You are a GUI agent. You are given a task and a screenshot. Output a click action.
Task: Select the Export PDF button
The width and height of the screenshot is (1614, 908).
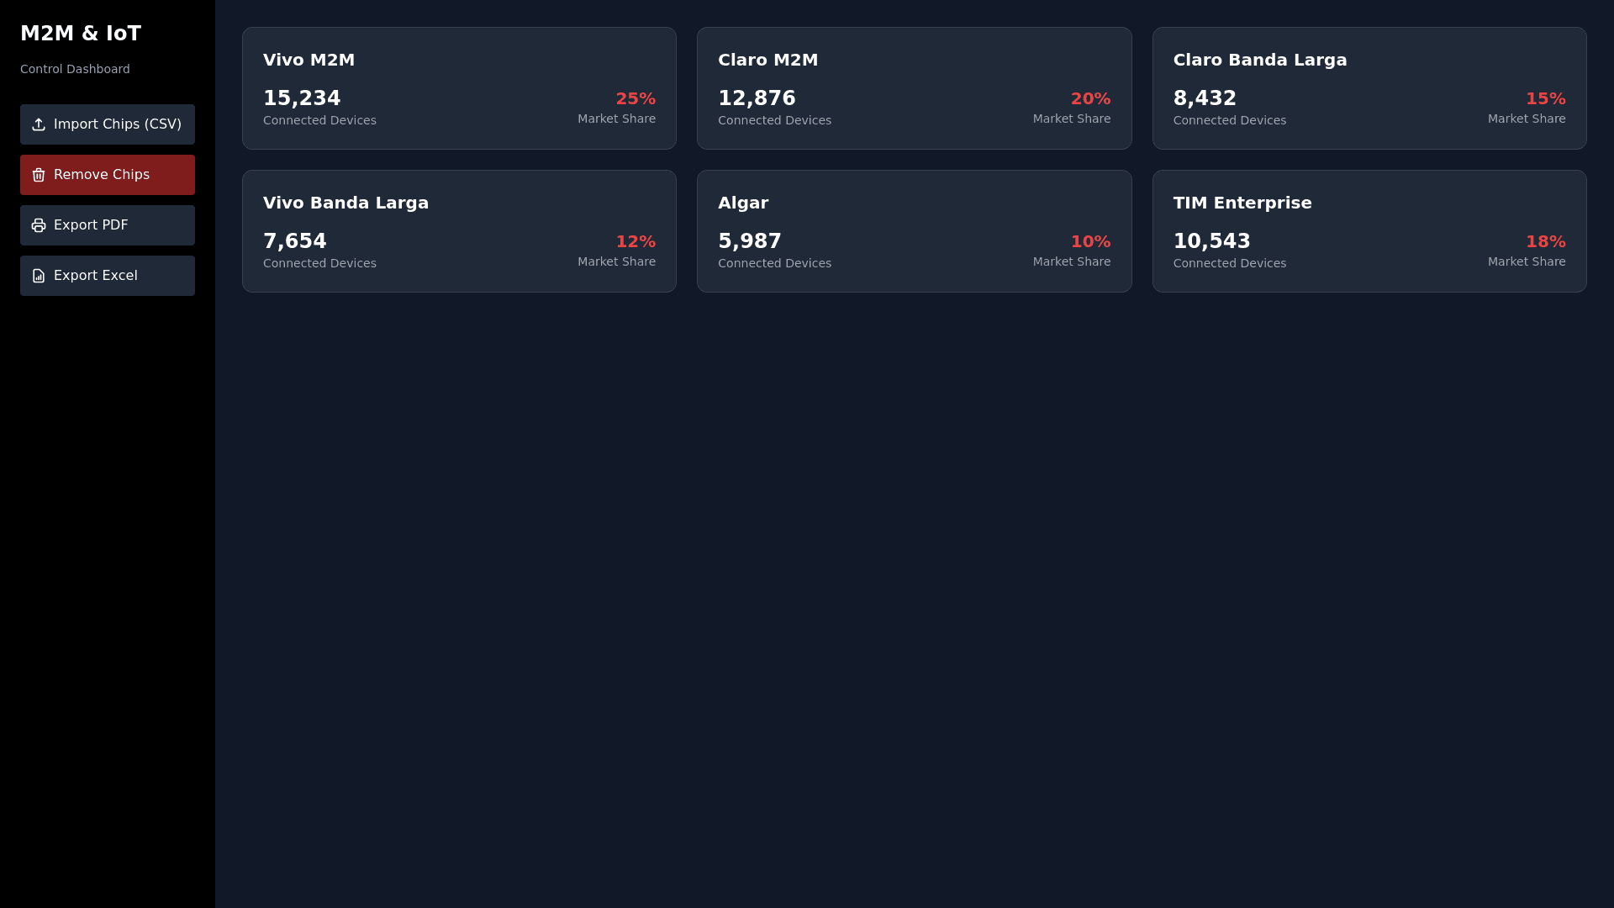pyautogui.click(x=108, y=225)
